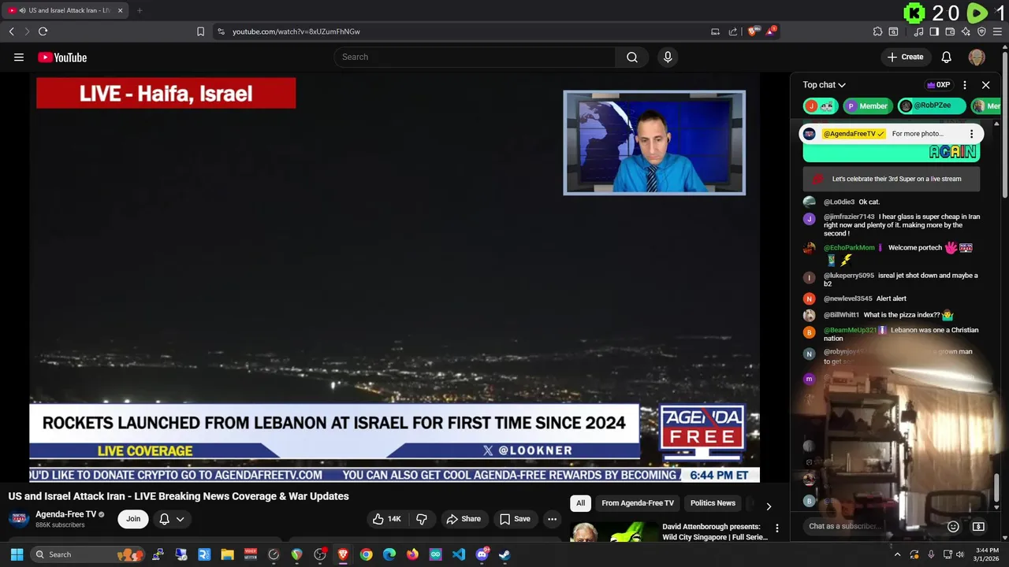Click chat message "Alert alert"
Image resolution: width=1009 pixels, height=567 pixels.
892,298
